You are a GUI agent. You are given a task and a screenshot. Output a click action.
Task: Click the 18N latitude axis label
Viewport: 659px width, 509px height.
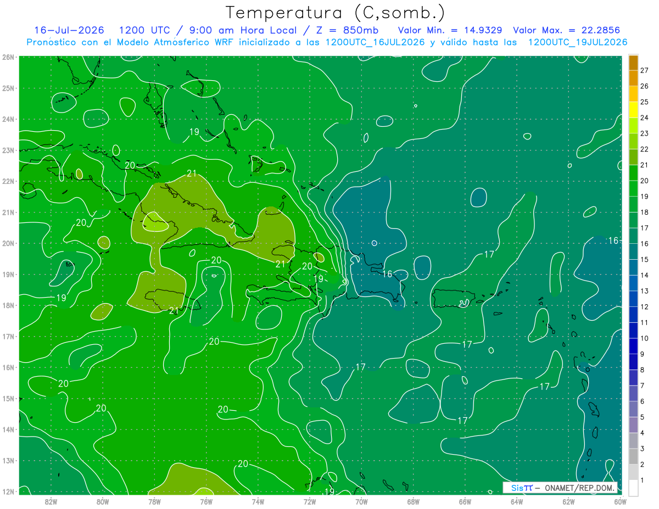8,305
